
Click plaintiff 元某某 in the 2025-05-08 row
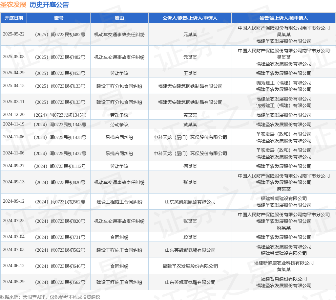tap(190, 57)
